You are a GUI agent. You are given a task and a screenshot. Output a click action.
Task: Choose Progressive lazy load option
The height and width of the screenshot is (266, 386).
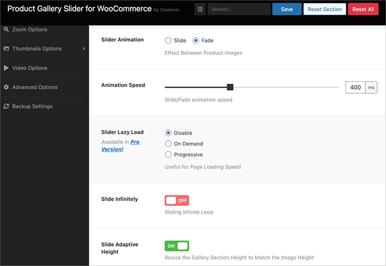click(169, 155)
